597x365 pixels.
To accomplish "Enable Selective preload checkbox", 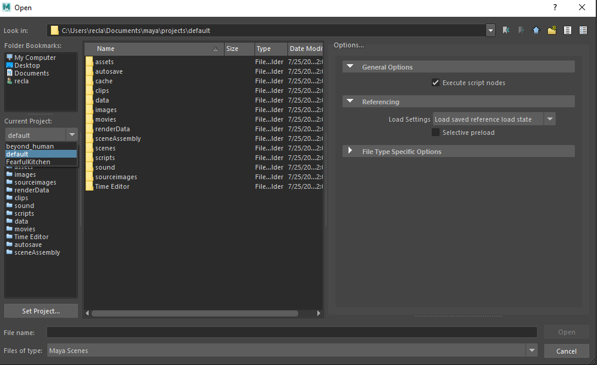I will [435, 132].
